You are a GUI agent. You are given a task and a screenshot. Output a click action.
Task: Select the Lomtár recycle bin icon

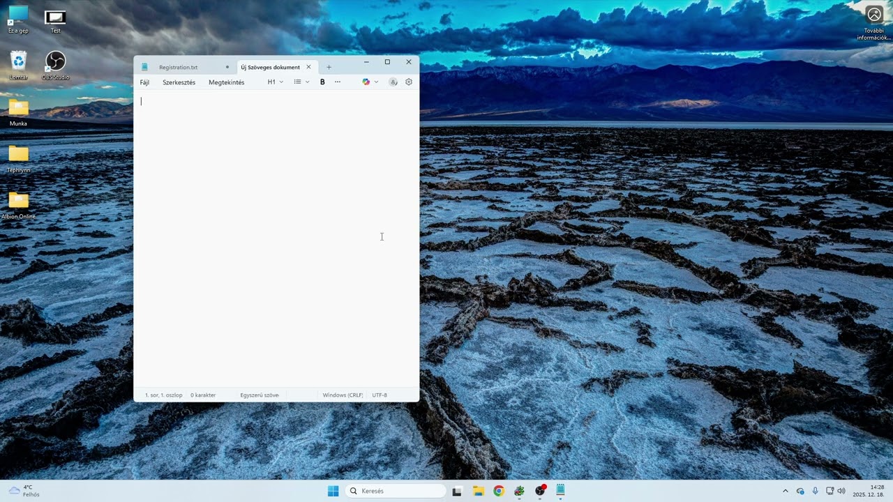[x=18, y=66]
